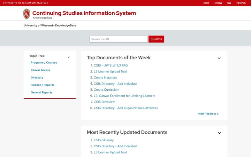
Task: Open L3: Canvas Enrollment for Lifelong Learners
Action: pos(124,96)
